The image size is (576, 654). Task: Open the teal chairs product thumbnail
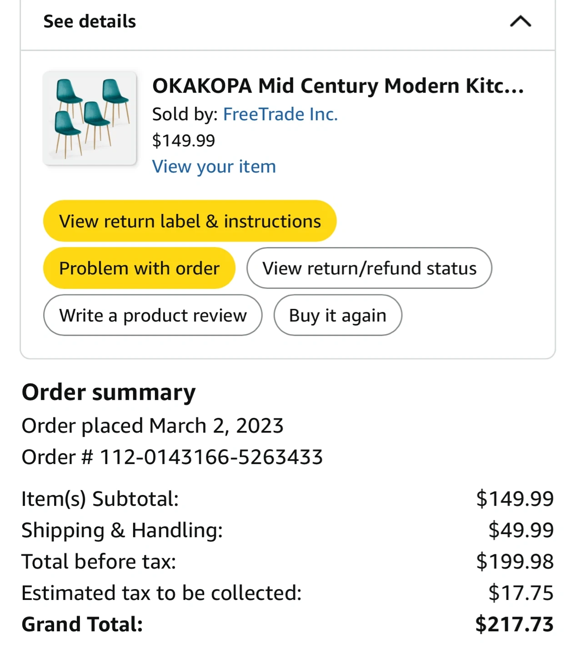click(x=90, y=118)
